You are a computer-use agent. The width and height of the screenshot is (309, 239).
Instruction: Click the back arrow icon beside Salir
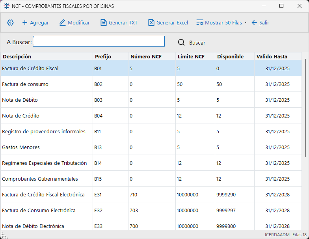click(x=254, y=23)
